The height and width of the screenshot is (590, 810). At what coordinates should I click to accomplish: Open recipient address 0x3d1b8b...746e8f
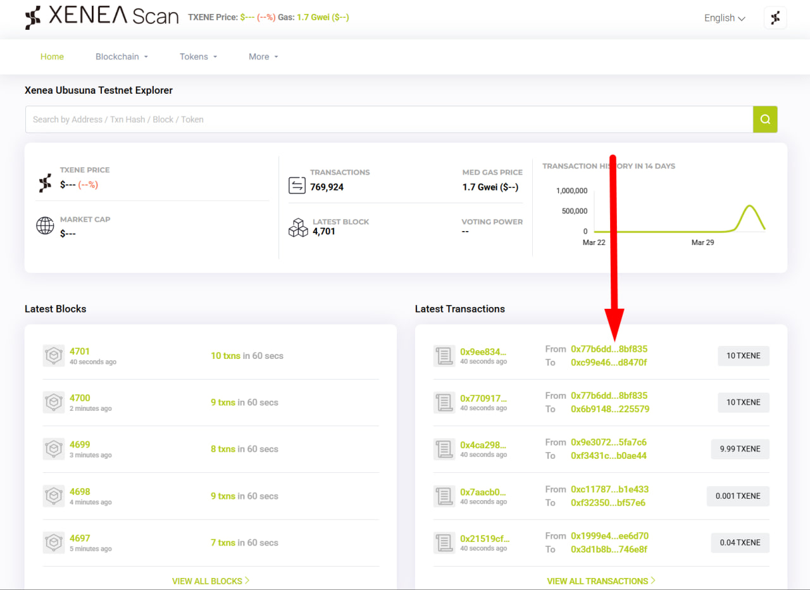tap(609, 550)
